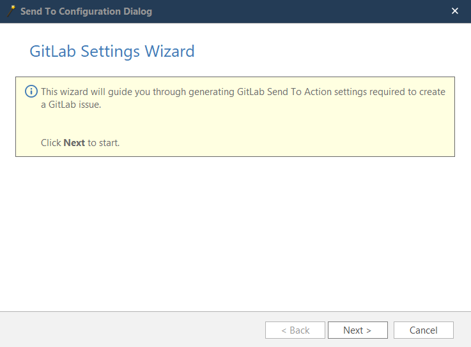Click the "Click Next to start." line
Screen dimensions: 471x347
click(80, 143)
